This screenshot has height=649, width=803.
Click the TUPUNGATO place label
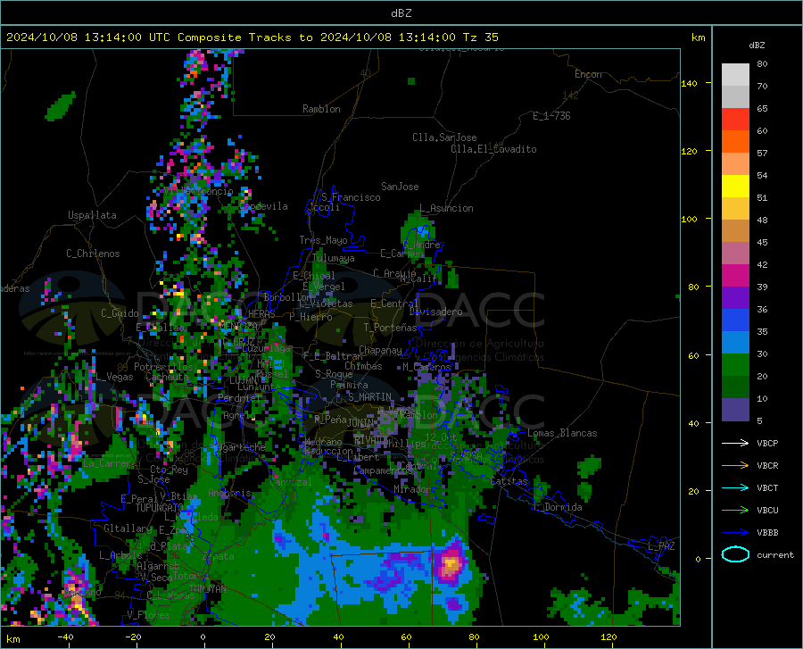160,508
